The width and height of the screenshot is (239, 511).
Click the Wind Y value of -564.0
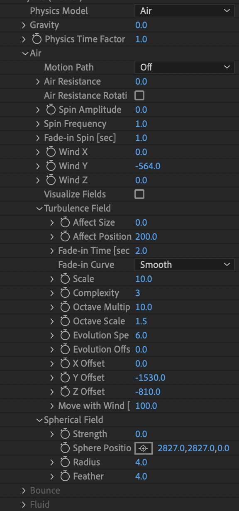[x=148, y=166]
